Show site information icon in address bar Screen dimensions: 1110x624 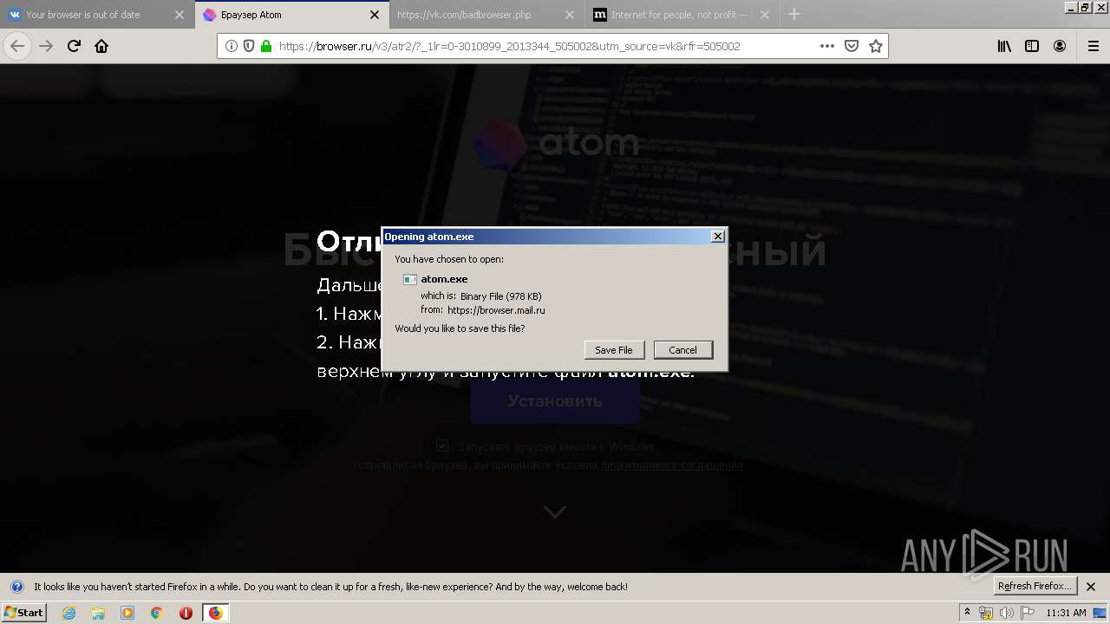pos(232,46)
